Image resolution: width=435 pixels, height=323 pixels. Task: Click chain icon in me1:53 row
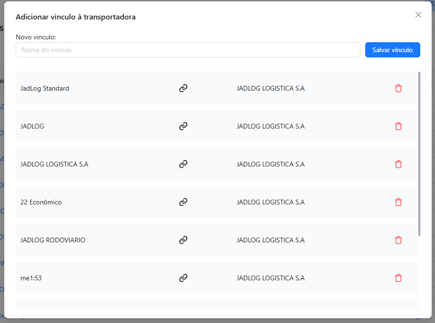click(x=183, y=278)
